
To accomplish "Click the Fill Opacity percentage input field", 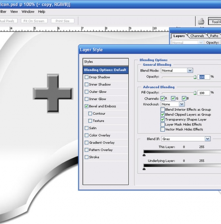I will tap(204, 93).
